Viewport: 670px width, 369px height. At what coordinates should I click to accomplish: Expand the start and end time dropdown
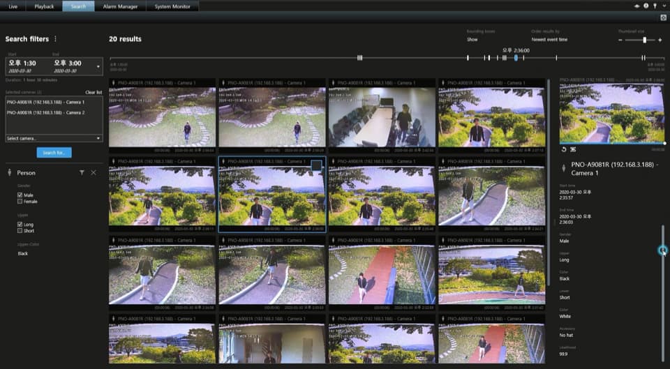point(98,67)
